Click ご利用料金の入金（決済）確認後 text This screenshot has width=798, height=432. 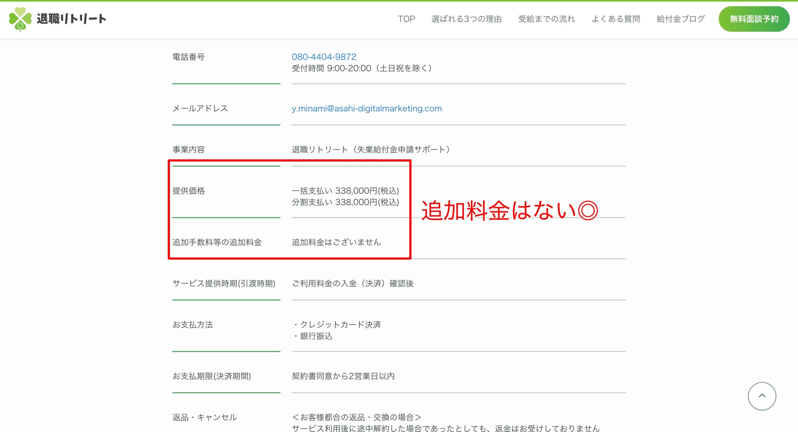click(353, 284)
